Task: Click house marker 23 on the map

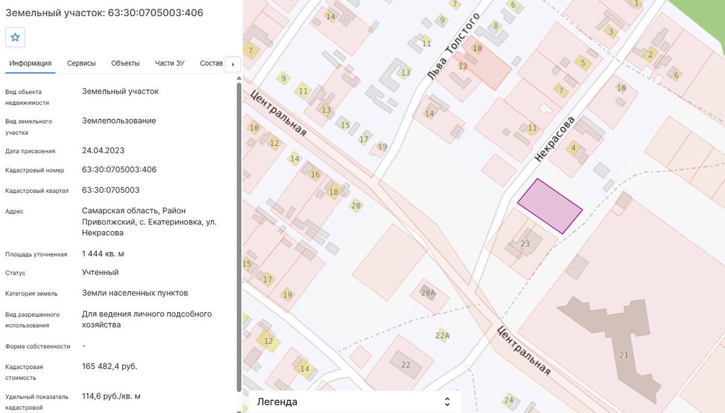Action: click(x=525, y=244)
